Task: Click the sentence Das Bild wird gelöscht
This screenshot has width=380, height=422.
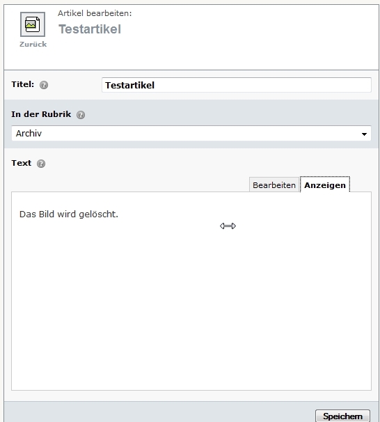Action: coord(69,214)
